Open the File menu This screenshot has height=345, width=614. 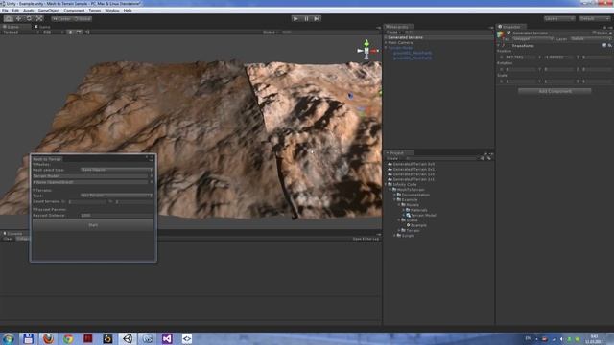click(5, 11)
